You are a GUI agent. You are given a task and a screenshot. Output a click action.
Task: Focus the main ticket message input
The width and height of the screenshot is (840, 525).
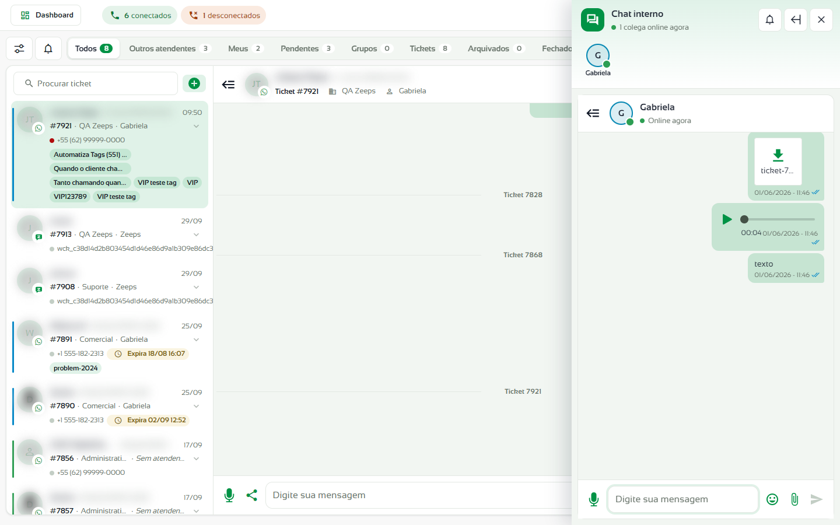419,495
